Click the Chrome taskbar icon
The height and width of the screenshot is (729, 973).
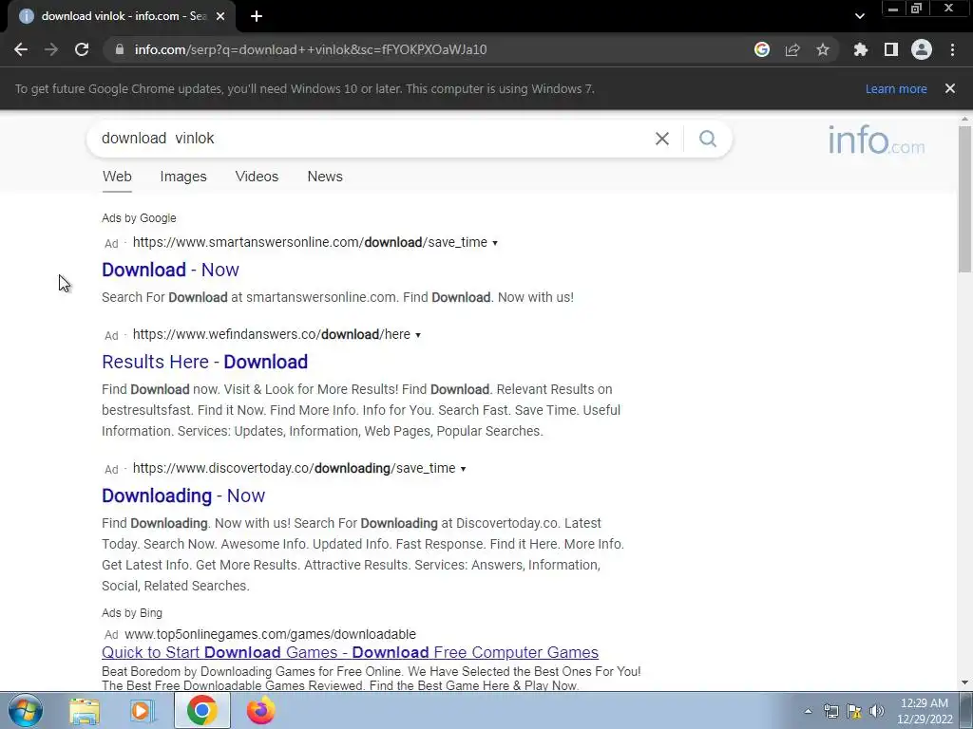tap(201, 710)
